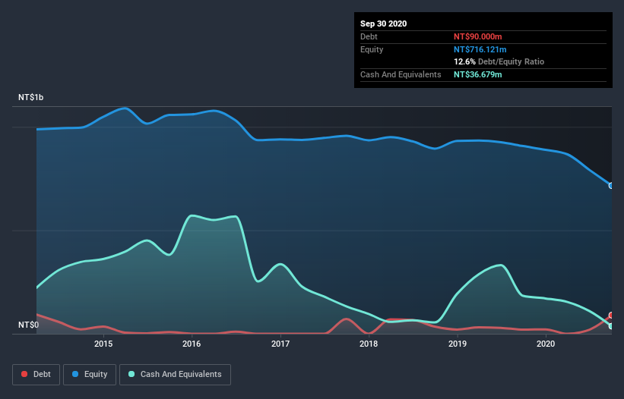
Task: Click the blue Equity legend dot
Action: (75, 374)
